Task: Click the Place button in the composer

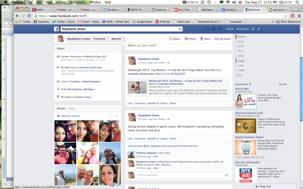Action: [205, 39]
